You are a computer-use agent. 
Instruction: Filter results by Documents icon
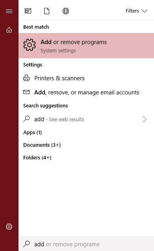click(46, 11)
